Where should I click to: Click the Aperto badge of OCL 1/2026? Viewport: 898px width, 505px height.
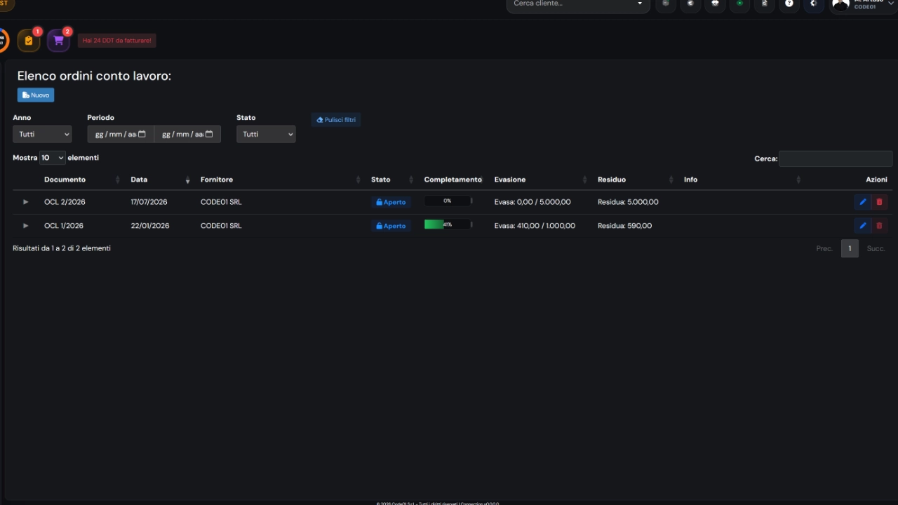pos(391,226)
